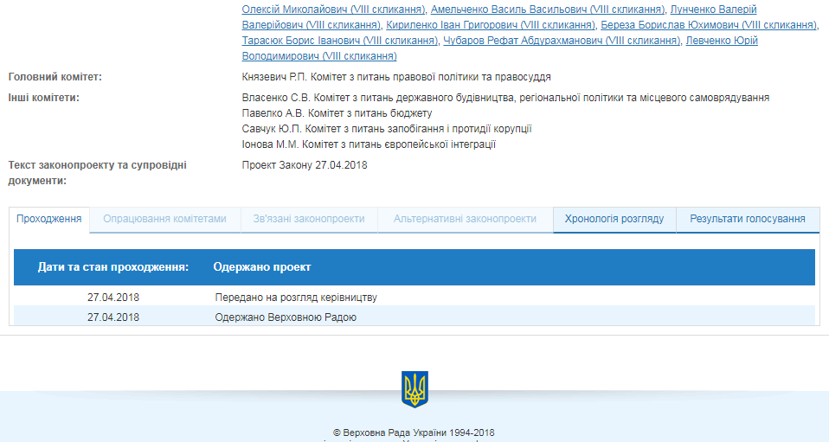Switch to Хронологія розгляду tab
The width and height of the screenshot is (829, 442).
[x=614, y=219]
